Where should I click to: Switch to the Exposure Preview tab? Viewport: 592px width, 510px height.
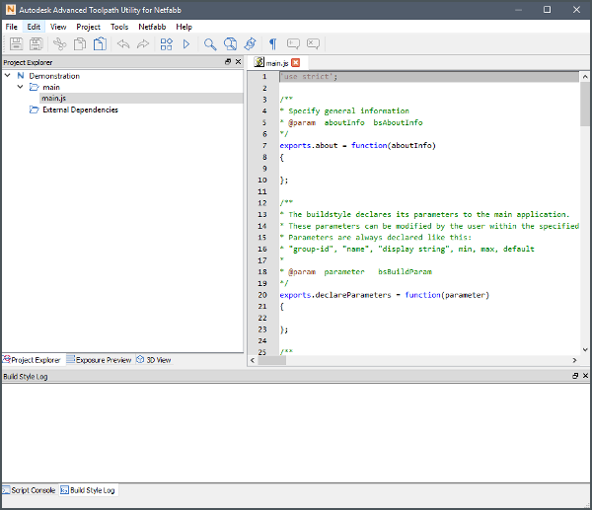click(100, 360)
